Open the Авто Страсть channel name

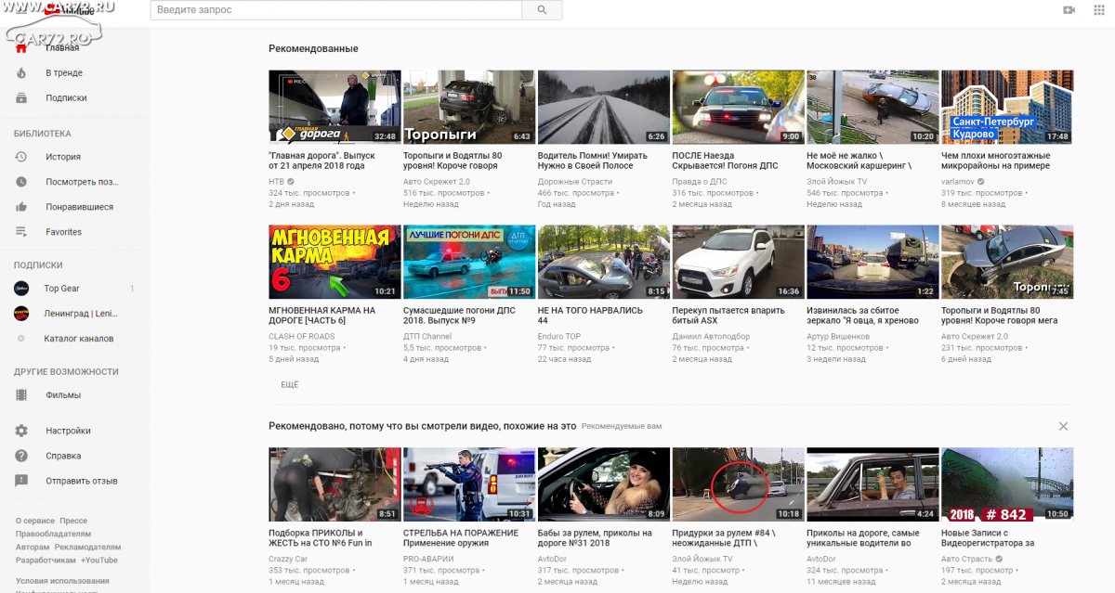pos(967,560)
